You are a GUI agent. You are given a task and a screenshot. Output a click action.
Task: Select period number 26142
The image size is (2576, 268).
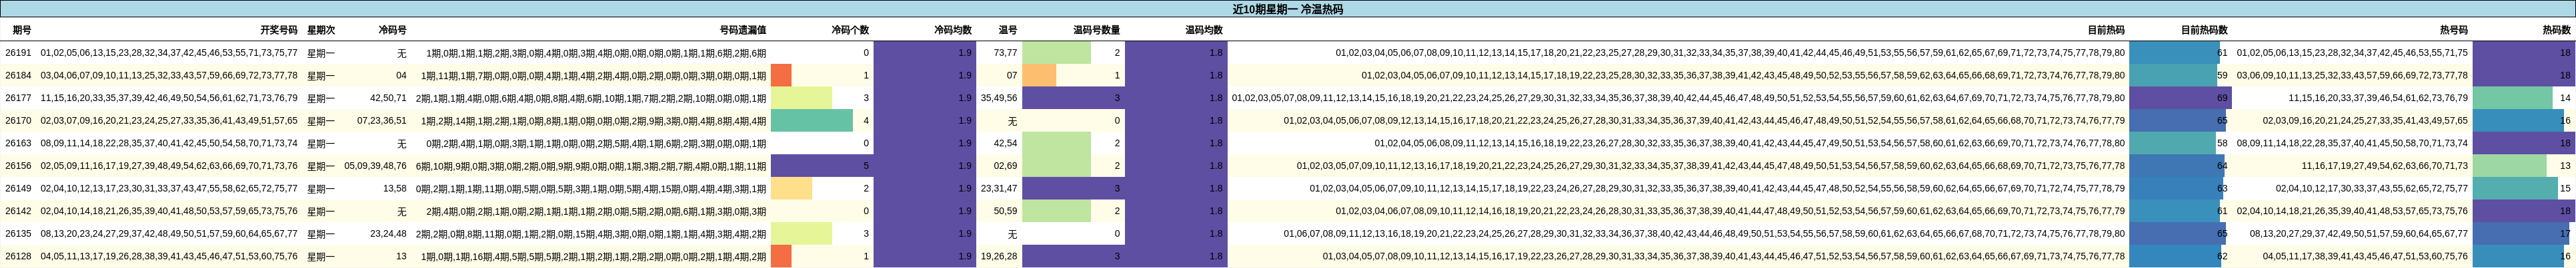point(18,211)
